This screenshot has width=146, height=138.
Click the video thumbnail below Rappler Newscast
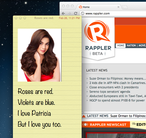tap(116, 135)
